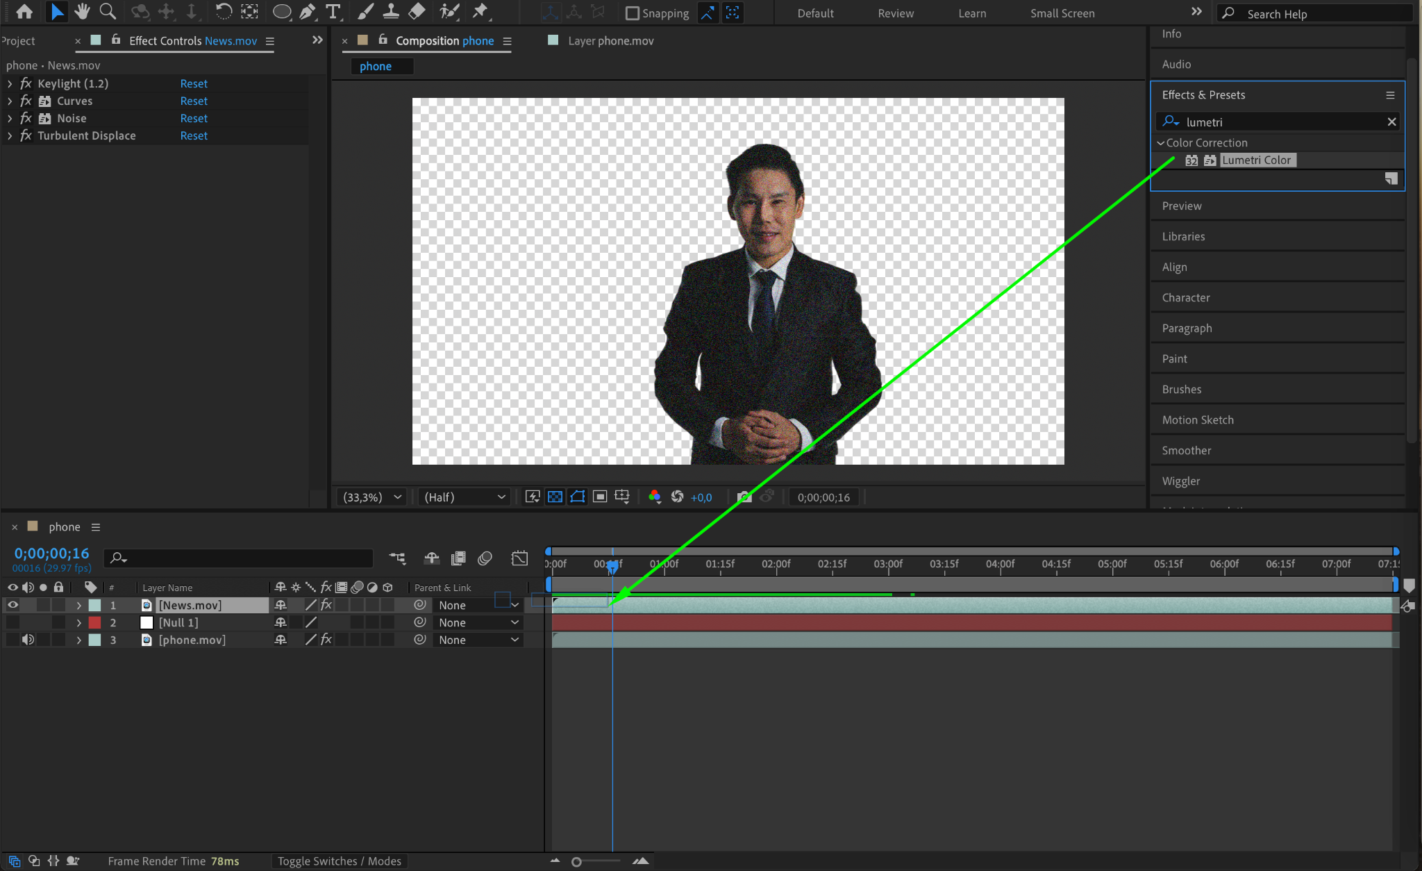Reset the Curves effect
The height and width of the screenshot is (871, 1422).
(194, 101)
